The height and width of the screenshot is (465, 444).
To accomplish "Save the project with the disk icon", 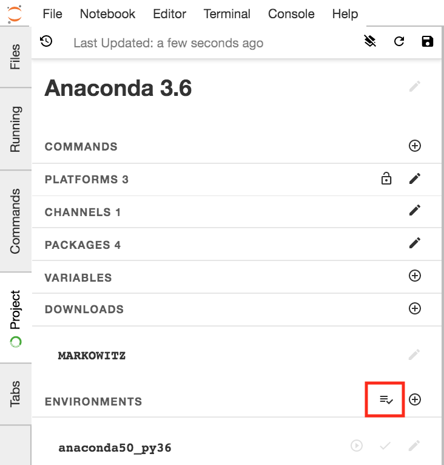I will tap(428, 41).
